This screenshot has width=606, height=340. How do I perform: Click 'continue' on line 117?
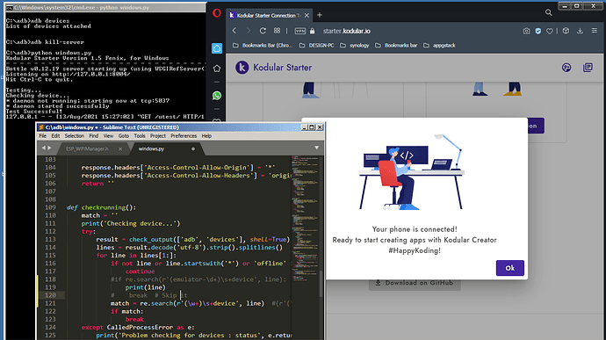click(x=140, y=271)
